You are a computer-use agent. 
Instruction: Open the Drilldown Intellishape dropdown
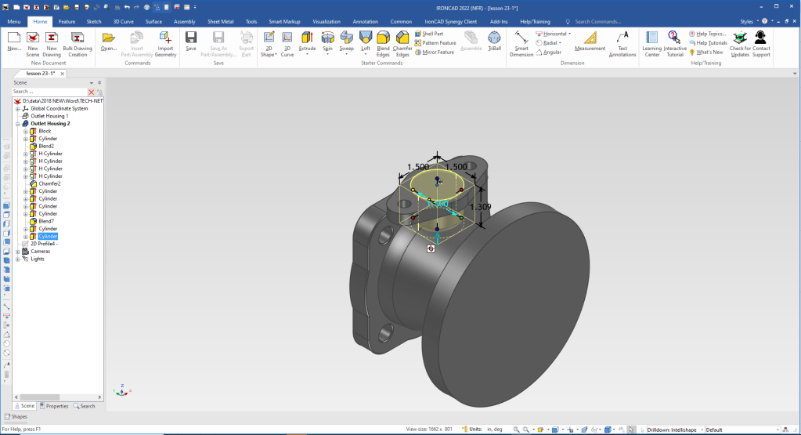(x=701, y=430)
